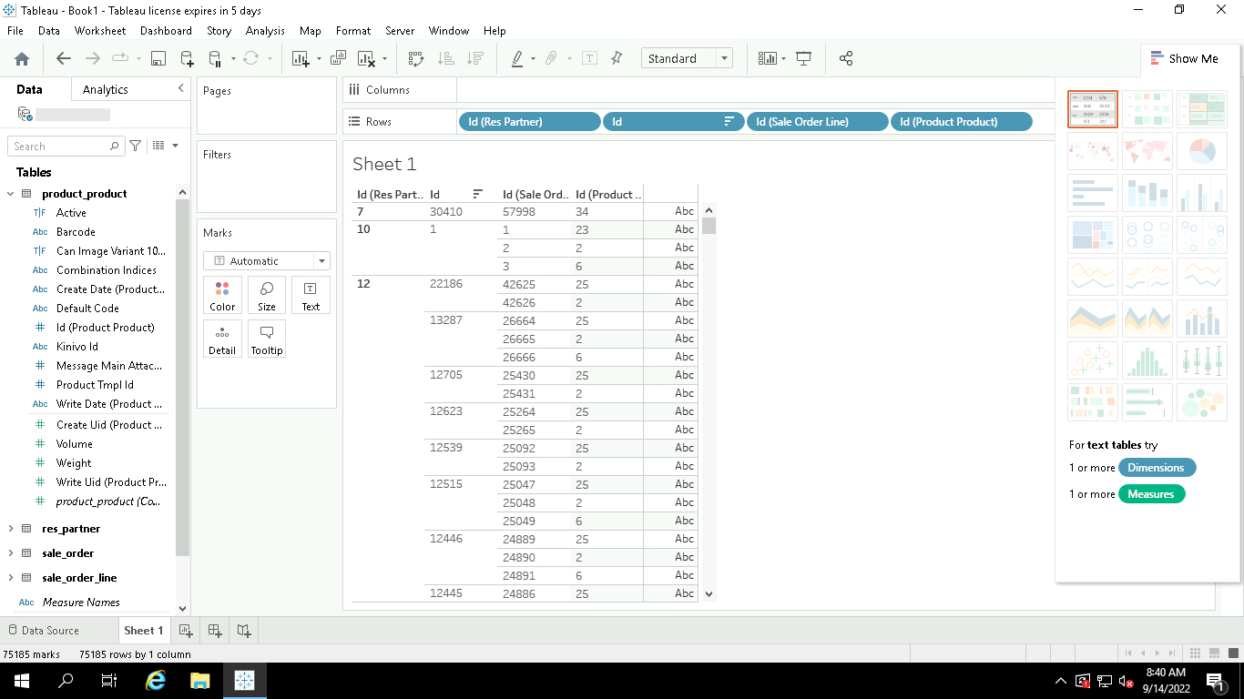
Task: Open Internet Explorer from taskbar
Action: pyautogui.click(x=157, y=681)
